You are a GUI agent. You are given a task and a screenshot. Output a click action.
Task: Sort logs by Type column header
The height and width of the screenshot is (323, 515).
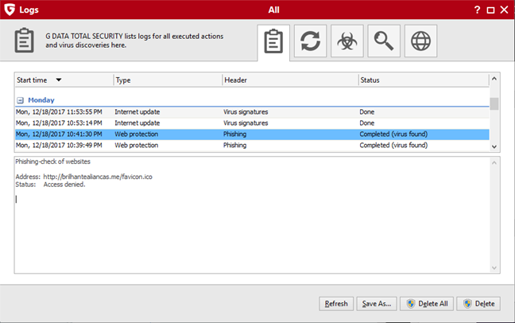[166, 80]
